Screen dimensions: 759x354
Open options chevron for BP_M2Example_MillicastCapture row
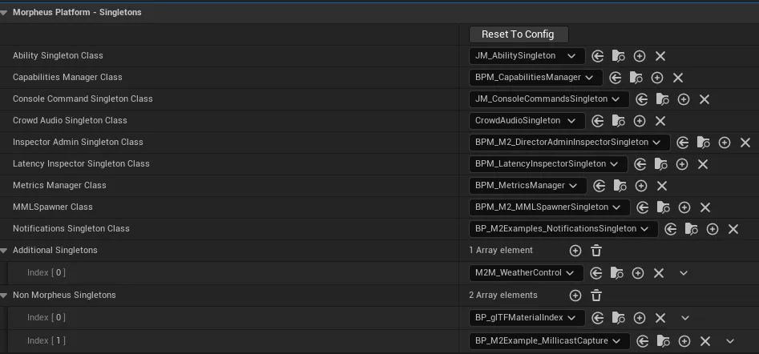tap(729, 341)
